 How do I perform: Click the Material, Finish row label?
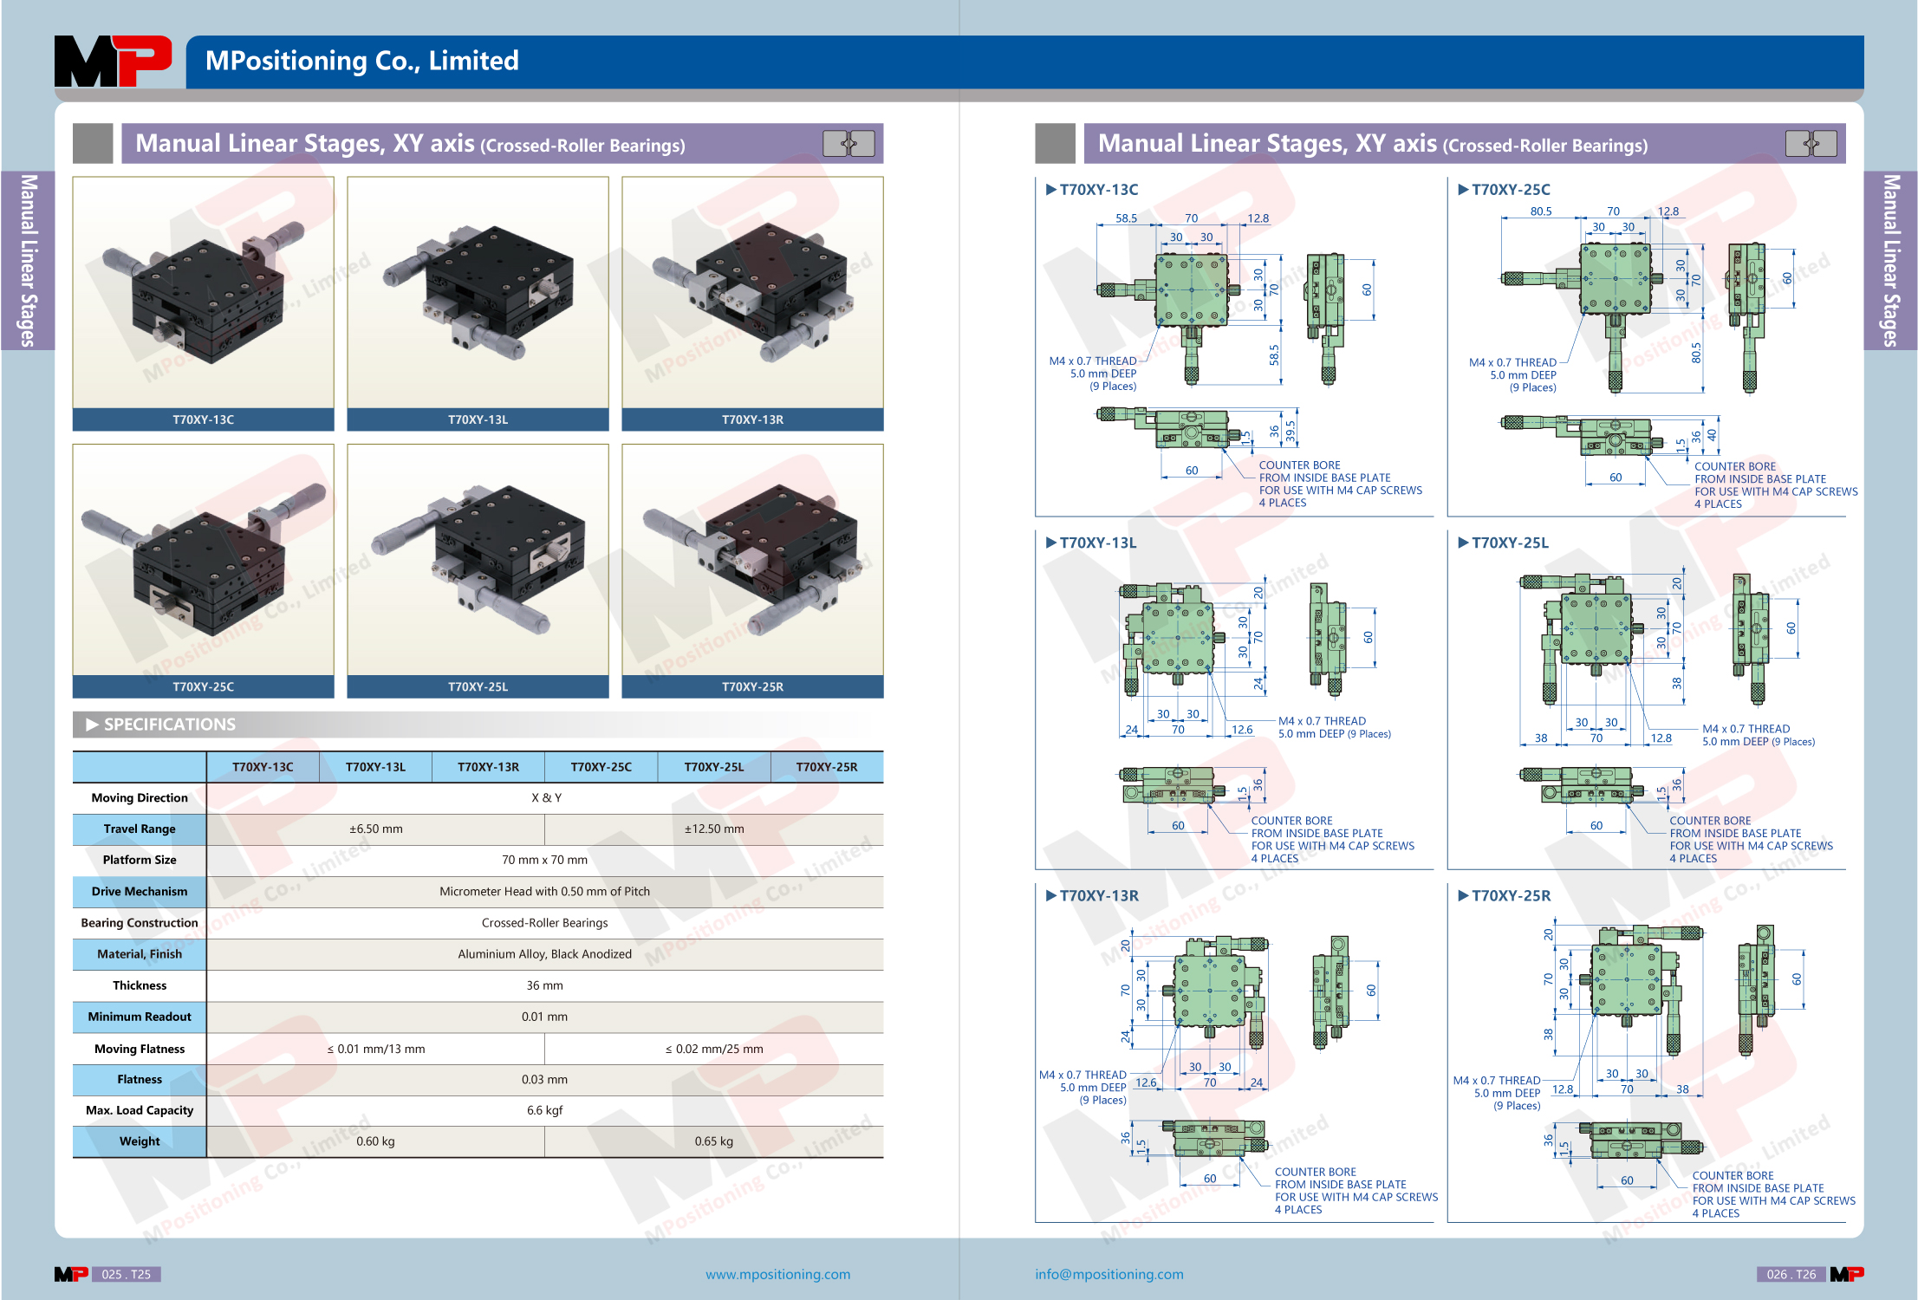140,954
